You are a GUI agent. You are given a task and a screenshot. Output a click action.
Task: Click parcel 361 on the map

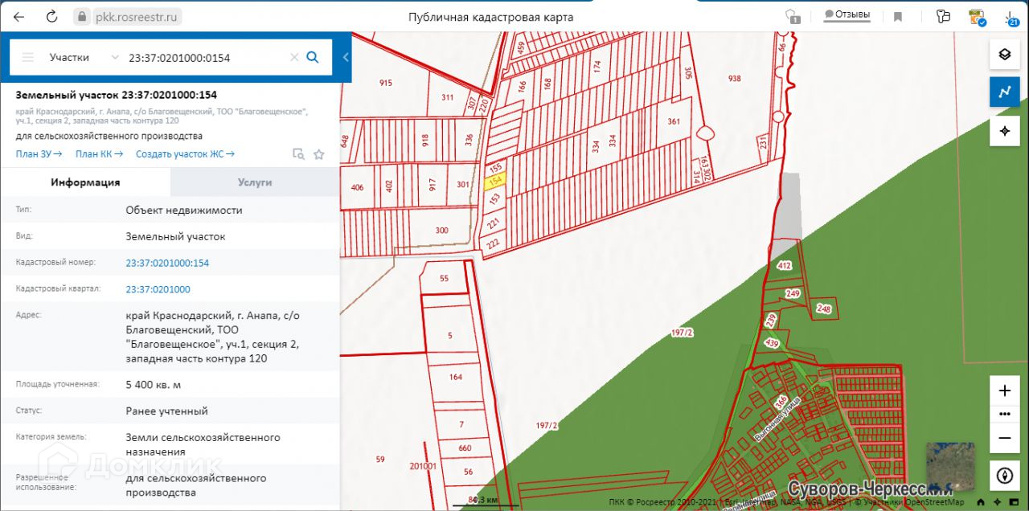(674, 122)
